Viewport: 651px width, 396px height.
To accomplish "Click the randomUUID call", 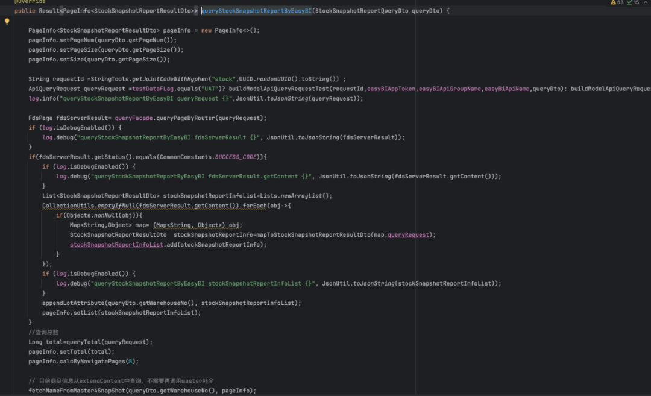I will pos(274,80).
